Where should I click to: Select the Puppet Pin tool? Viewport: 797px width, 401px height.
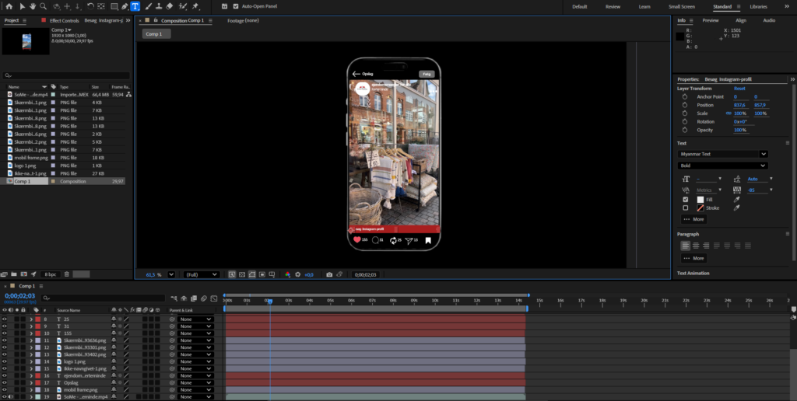(x=195, y=6)
